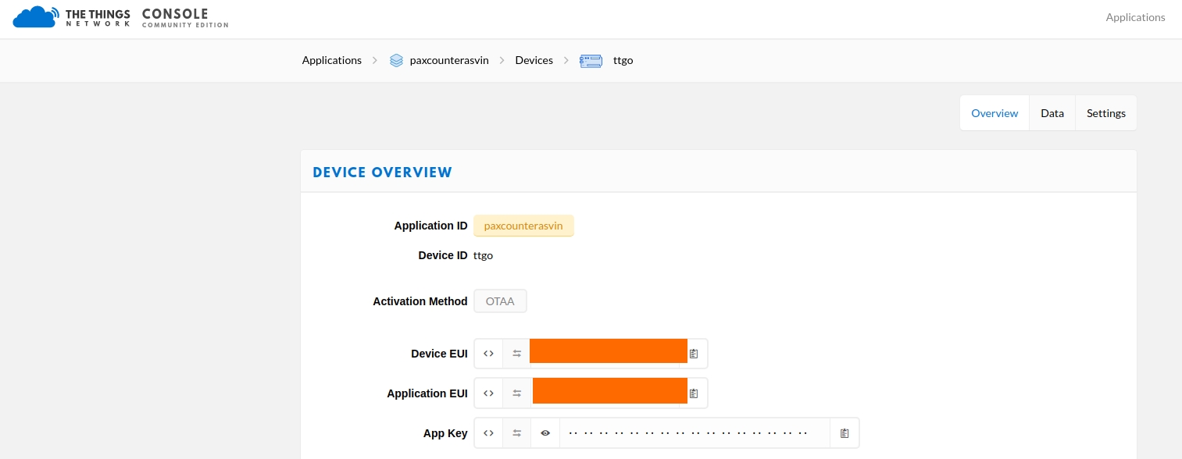Open the Settings tab
1182x459 pixels.
point(1106,113)
